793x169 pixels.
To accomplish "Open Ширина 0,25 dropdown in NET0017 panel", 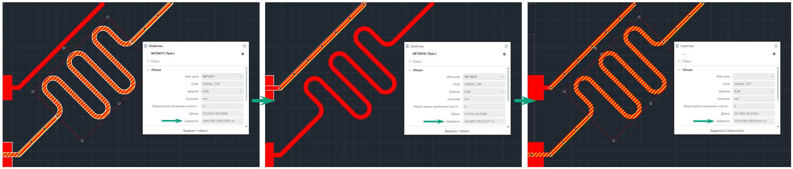I will click(x=222, y=91).
